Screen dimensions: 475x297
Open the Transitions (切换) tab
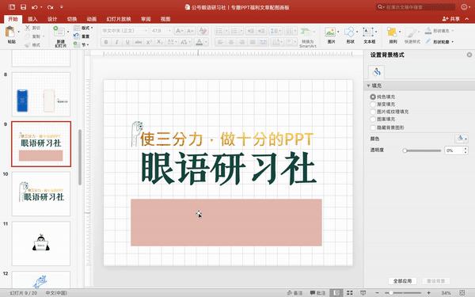pyautogui.click(x=72, y=19)
